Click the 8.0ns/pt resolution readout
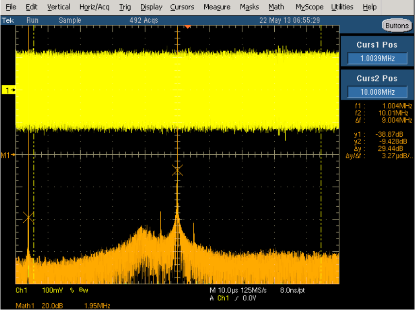Screen dimensions: 415x310 293,291
